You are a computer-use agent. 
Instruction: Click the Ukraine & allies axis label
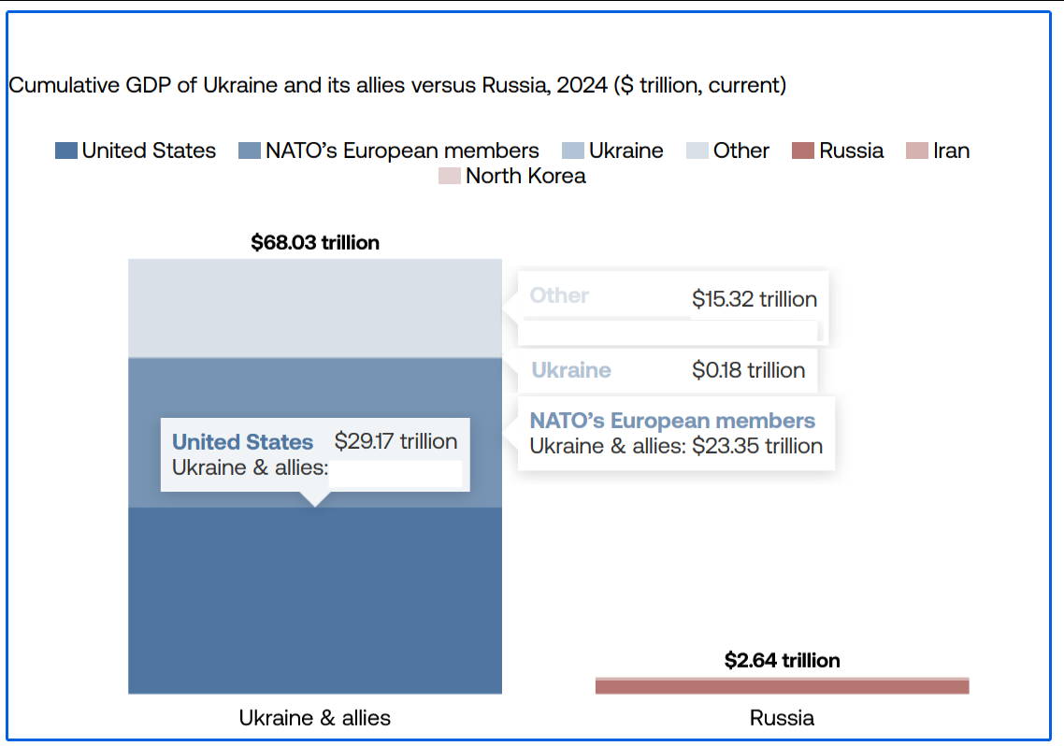(315, 718)
